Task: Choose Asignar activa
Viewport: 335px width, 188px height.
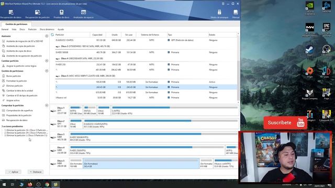Action: click(x=10, y=100)
